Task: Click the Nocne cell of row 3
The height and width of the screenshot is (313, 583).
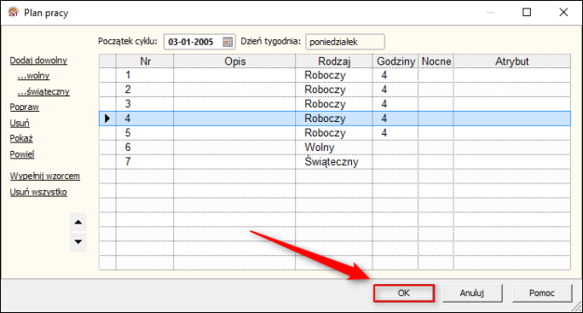Action: (436, 104)
